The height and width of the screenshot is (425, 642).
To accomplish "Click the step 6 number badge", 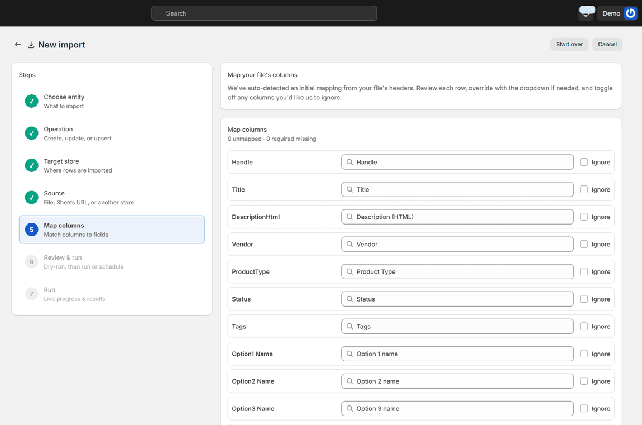I will coord(31,261).
